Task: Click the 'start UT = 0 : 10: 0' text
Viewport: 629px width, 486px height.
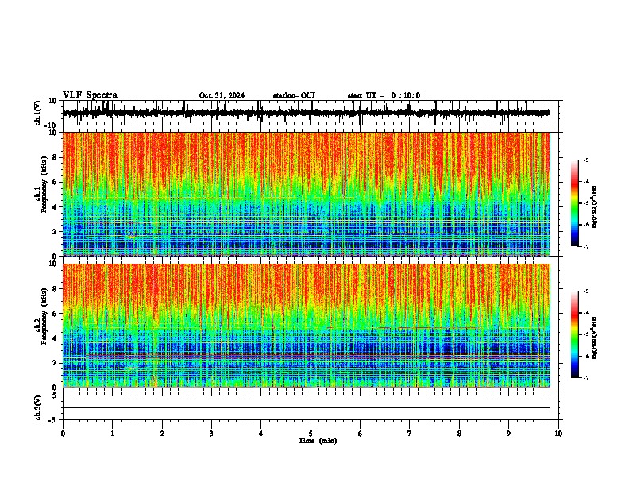Action: [x=384, y=95]
